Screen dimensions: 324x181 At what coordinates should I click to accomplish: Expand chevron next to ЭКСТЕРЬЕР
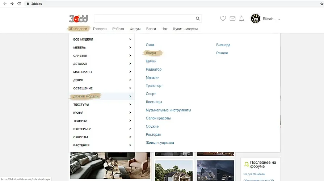(130, 129)
